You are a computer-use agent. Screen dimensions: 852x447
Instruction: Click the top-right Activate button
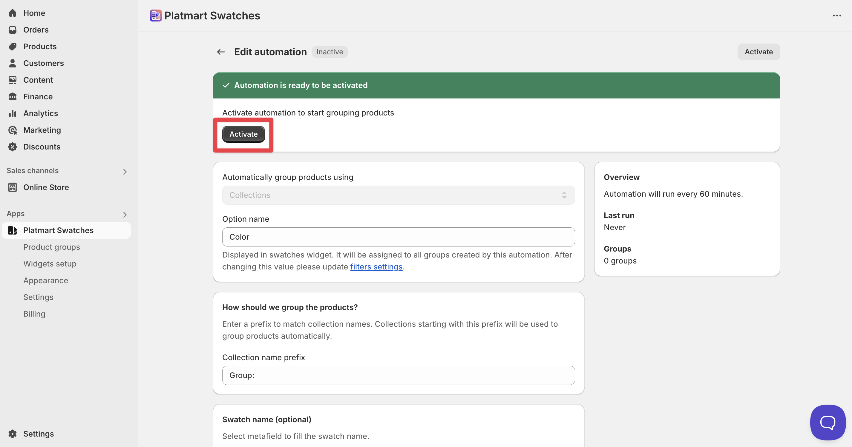758,52
